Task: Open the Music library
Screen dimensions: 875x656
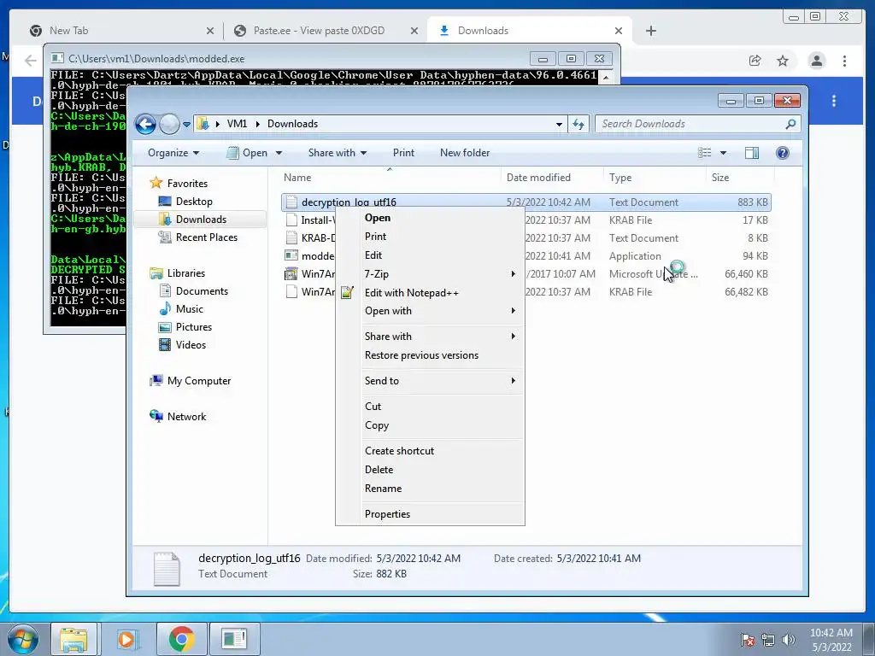Action: coord(189,309)
